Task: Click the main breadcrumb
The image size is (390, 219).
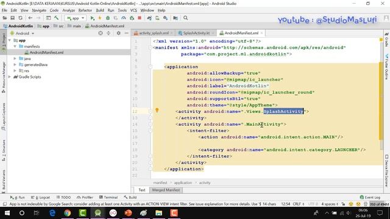Action: click(74, 26)
